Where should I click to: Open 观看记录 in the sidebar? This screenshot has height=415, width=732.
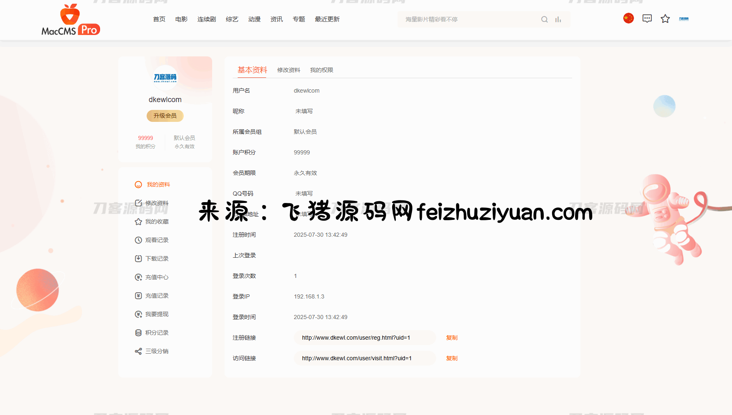tap(157, 240)
